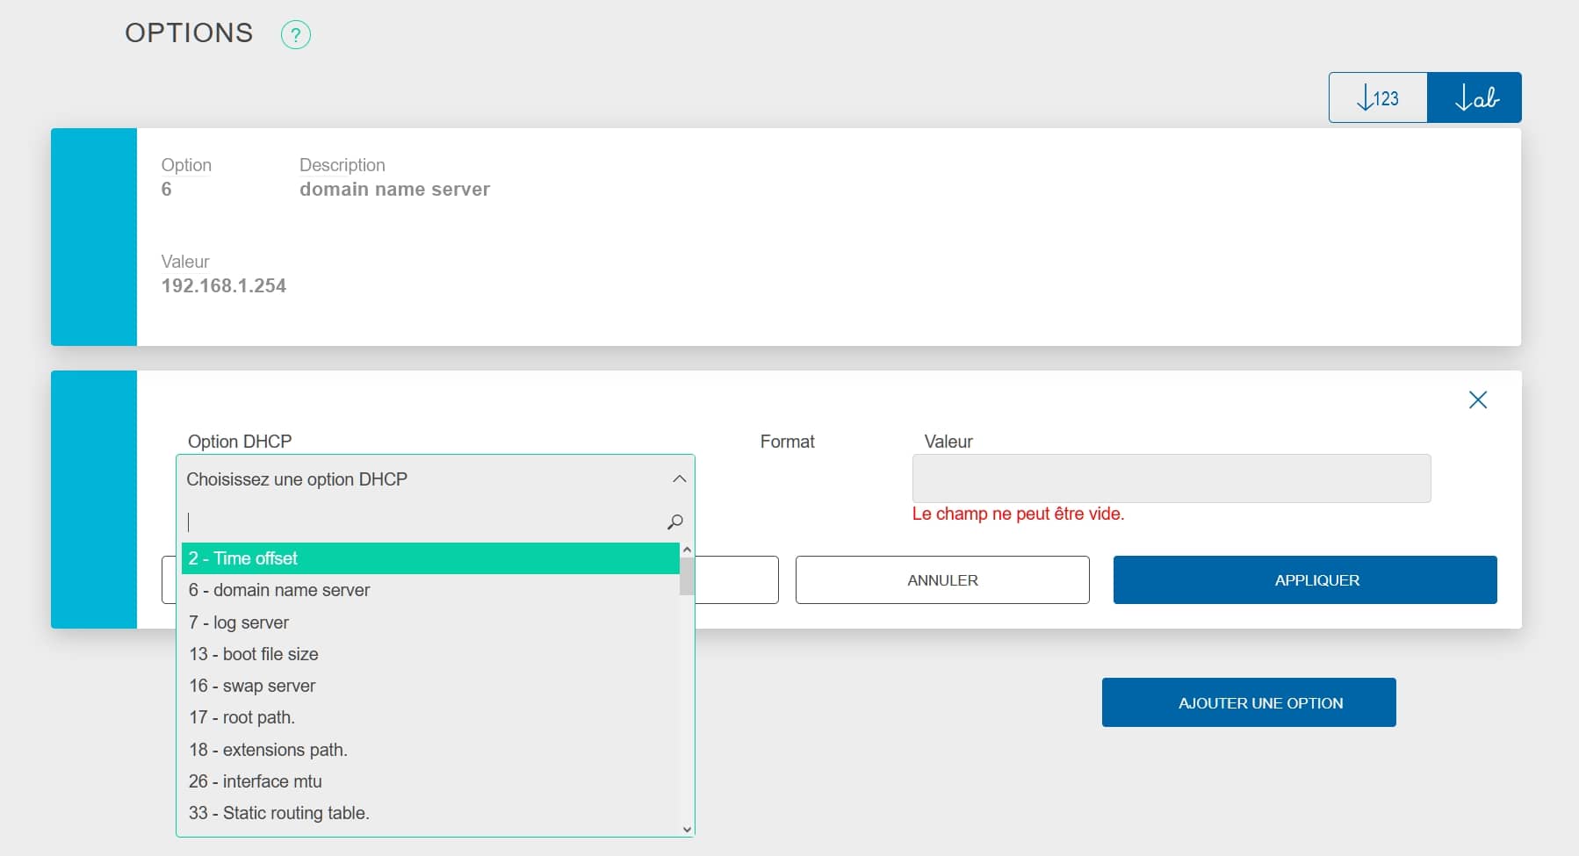Close the new option form with X
This screenshot has width=1579, height=856.
coord(1477,400)
